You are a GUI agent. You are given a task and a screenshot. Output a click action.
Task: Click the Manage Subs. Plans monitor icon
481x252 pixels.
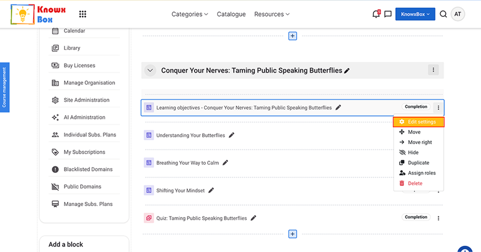click(55, 204)
